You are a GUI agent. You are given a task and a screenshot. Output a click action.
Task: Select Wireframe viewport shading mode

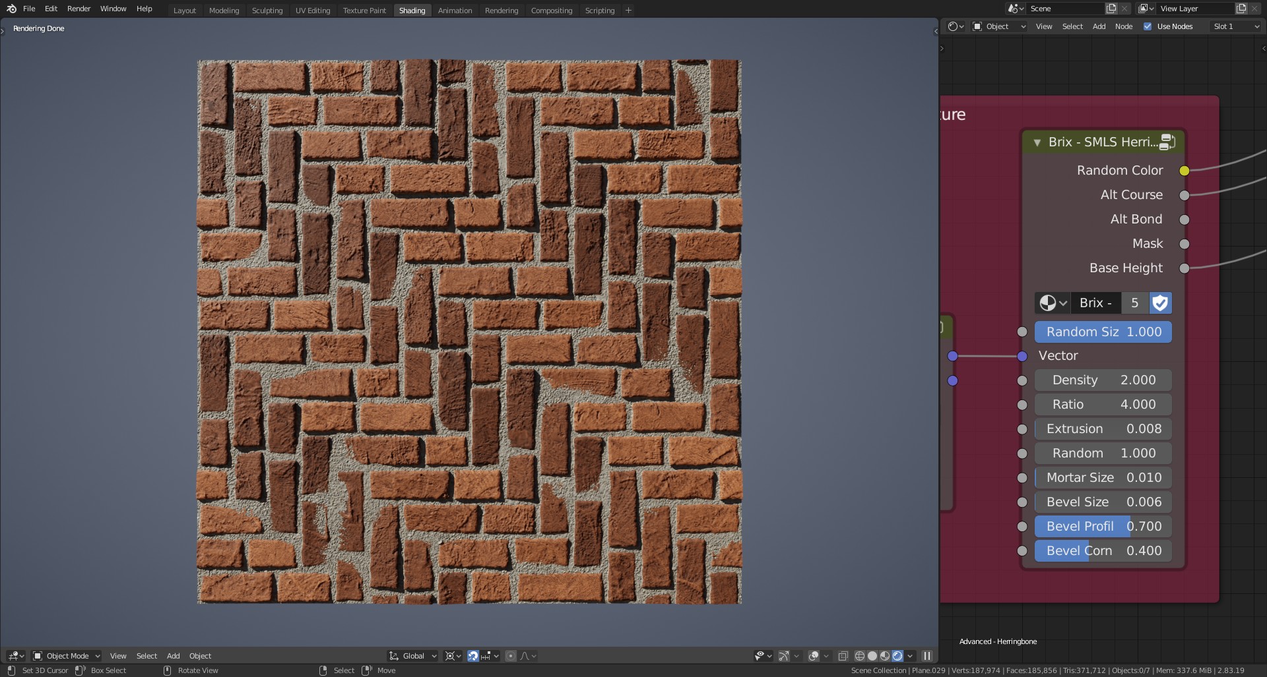point(860,657)
